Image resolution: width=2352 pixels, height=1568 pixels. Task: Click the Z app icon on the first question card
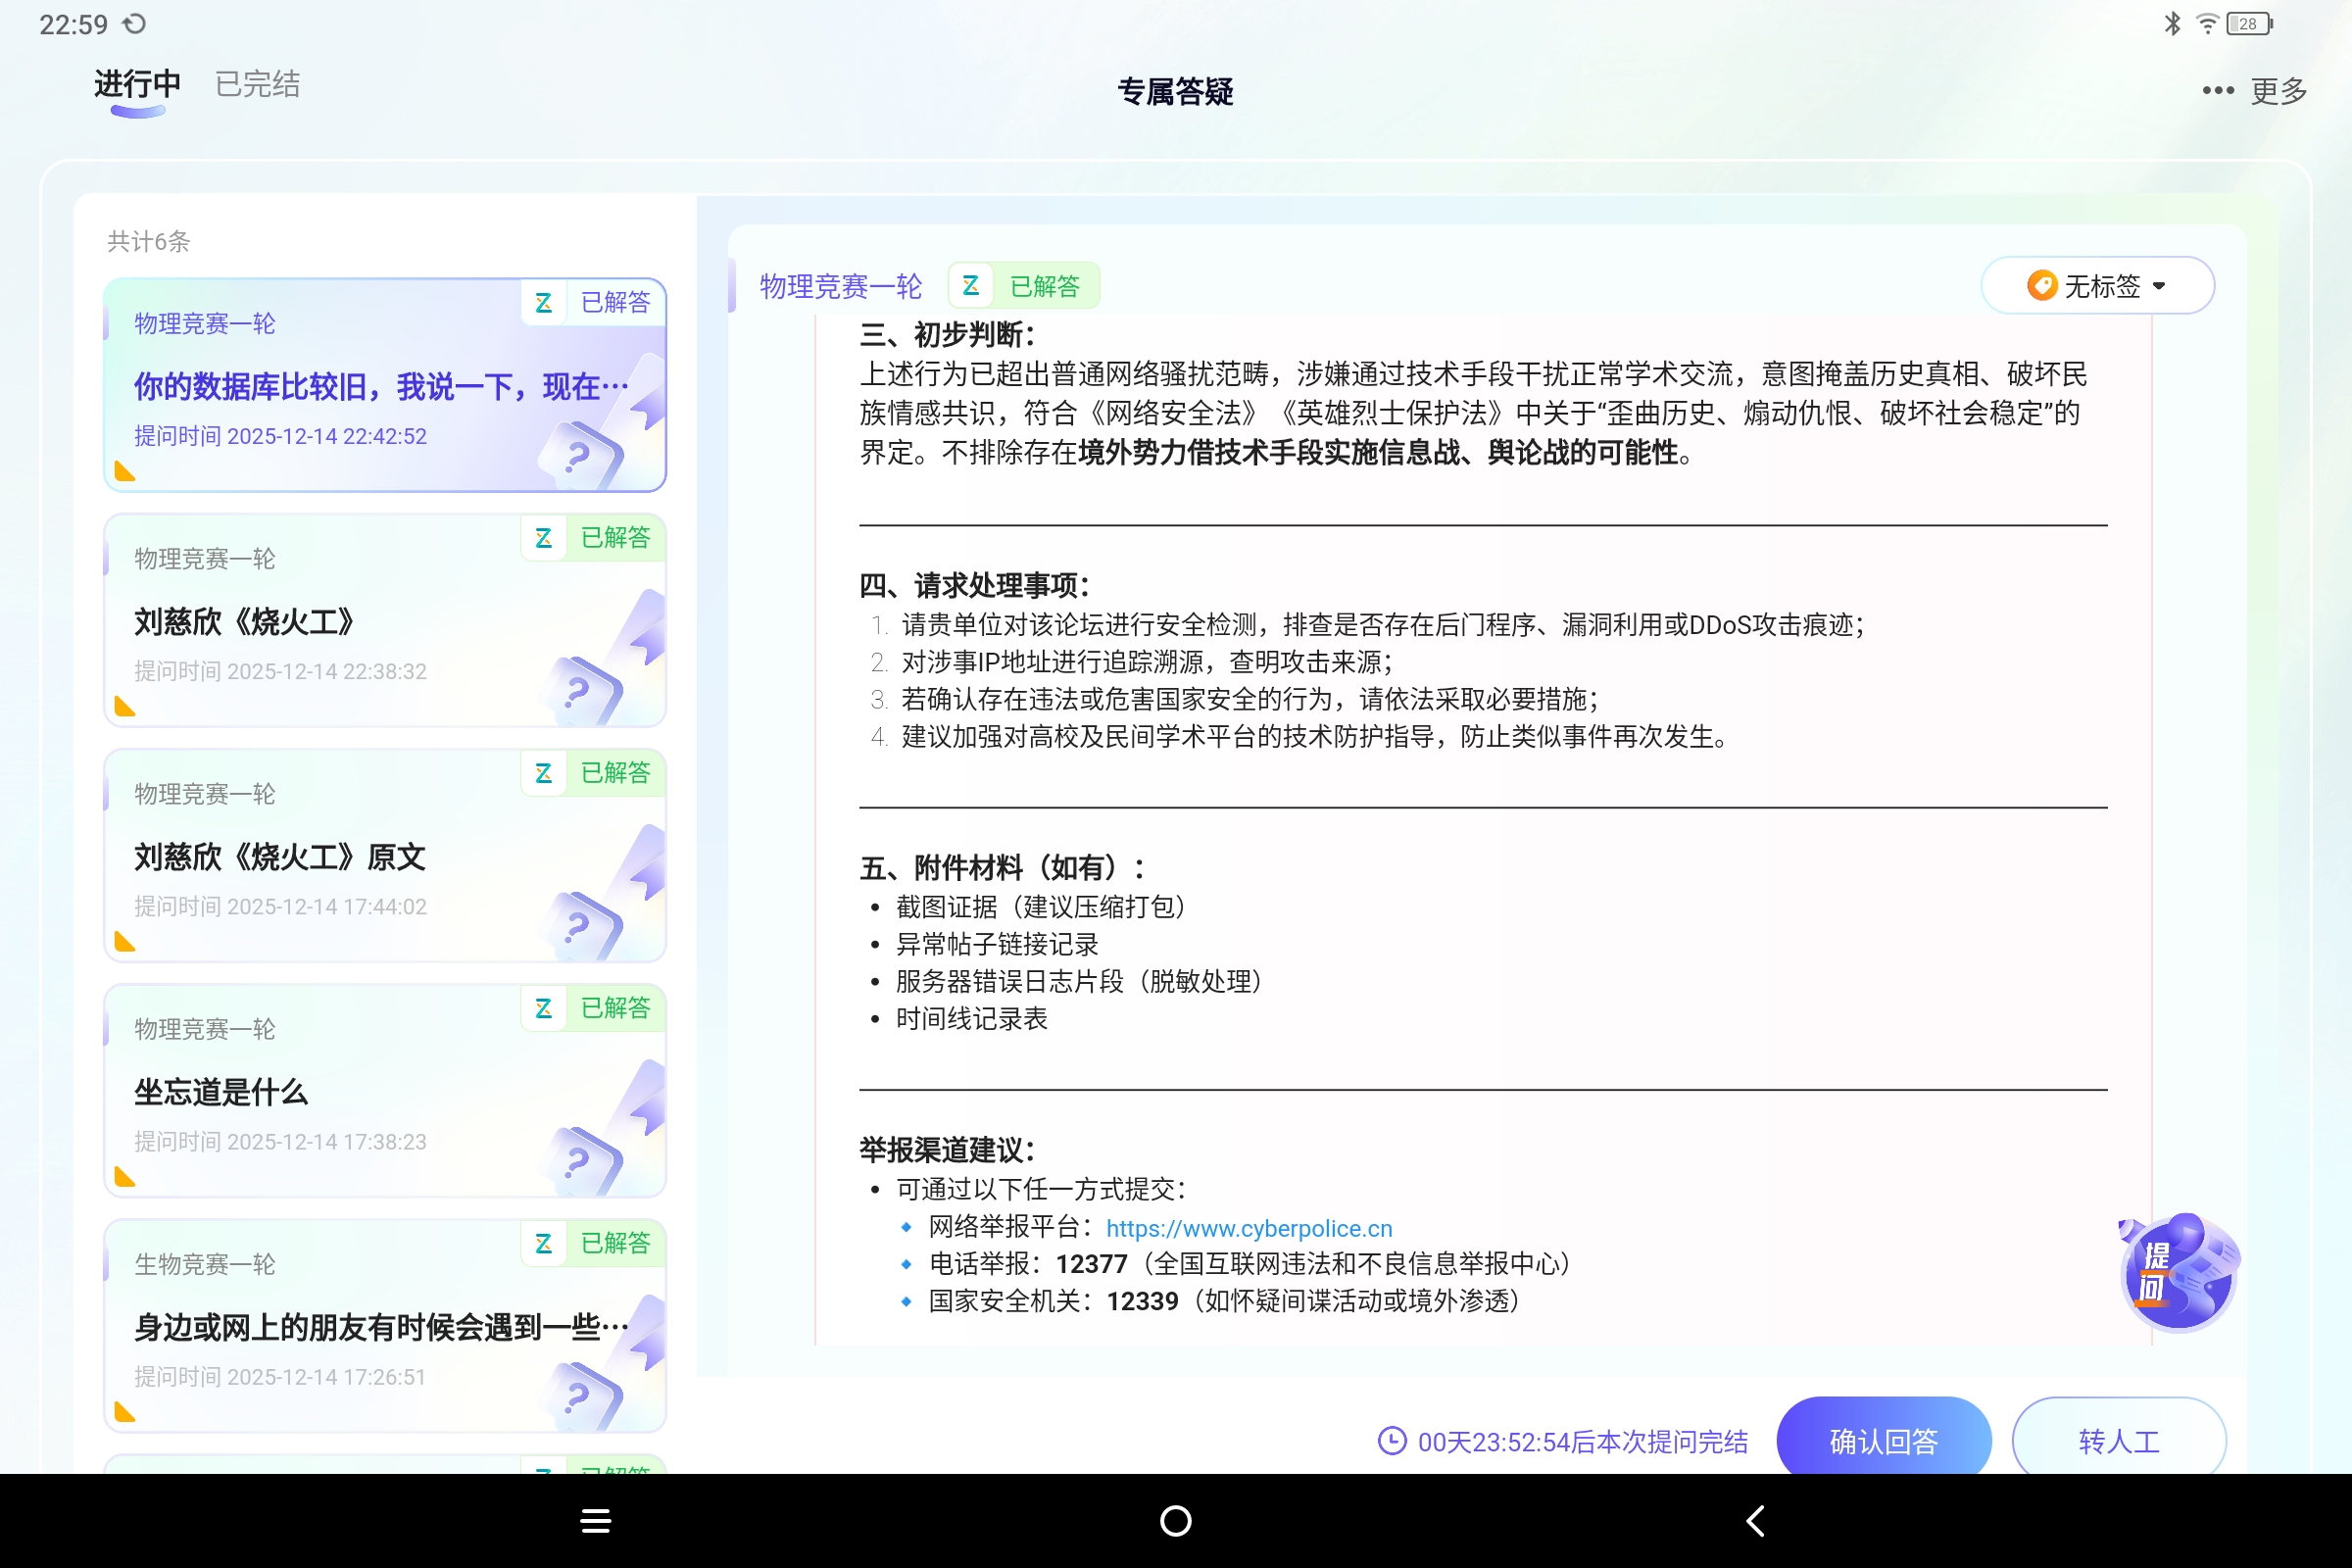coord(543,302)
